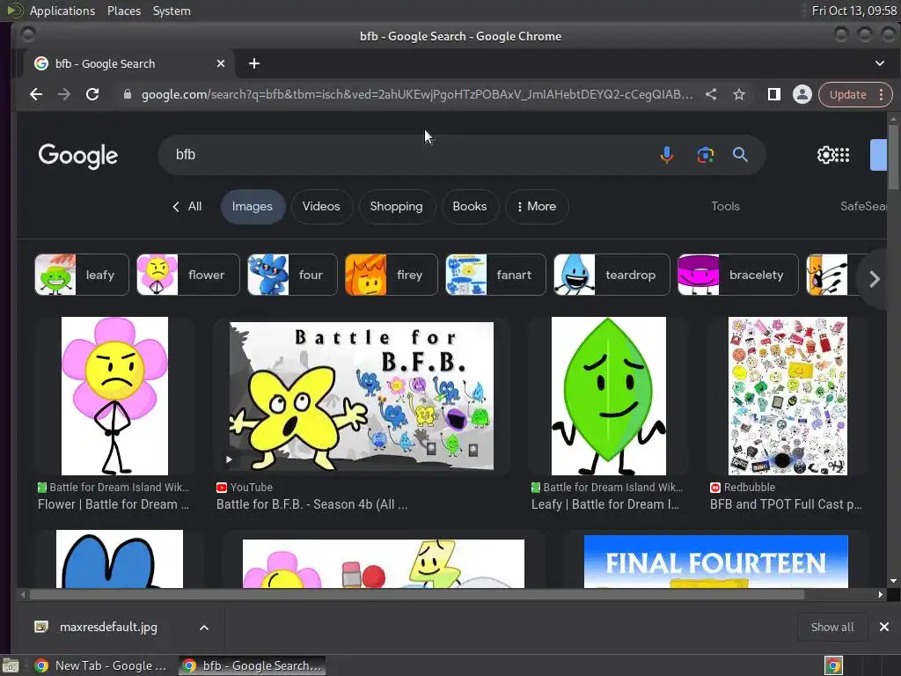The width and height of the screenshot is (901, 676).
Task: Reload the current page
Action: (x=92, y=94)
